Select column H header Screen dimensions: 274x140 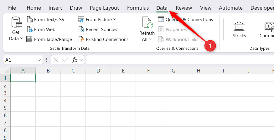[198, 71]
